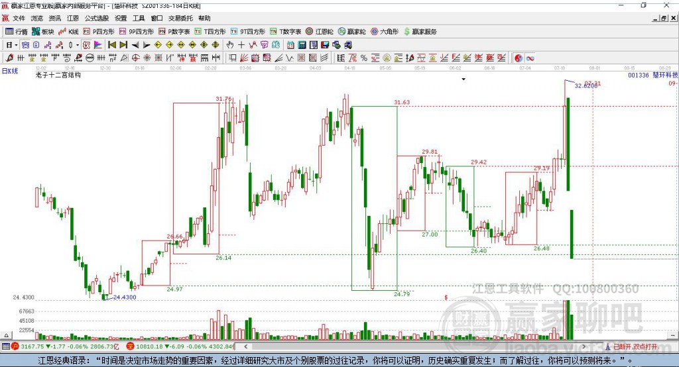Open the 文件 menu
The width and height of the screenshot is (679, 367).
[19, 18]
